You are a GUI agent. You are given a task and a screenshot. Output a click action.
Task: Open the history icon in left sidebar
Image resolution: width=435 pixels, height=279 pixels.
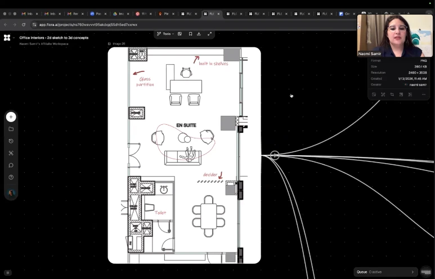11,141
